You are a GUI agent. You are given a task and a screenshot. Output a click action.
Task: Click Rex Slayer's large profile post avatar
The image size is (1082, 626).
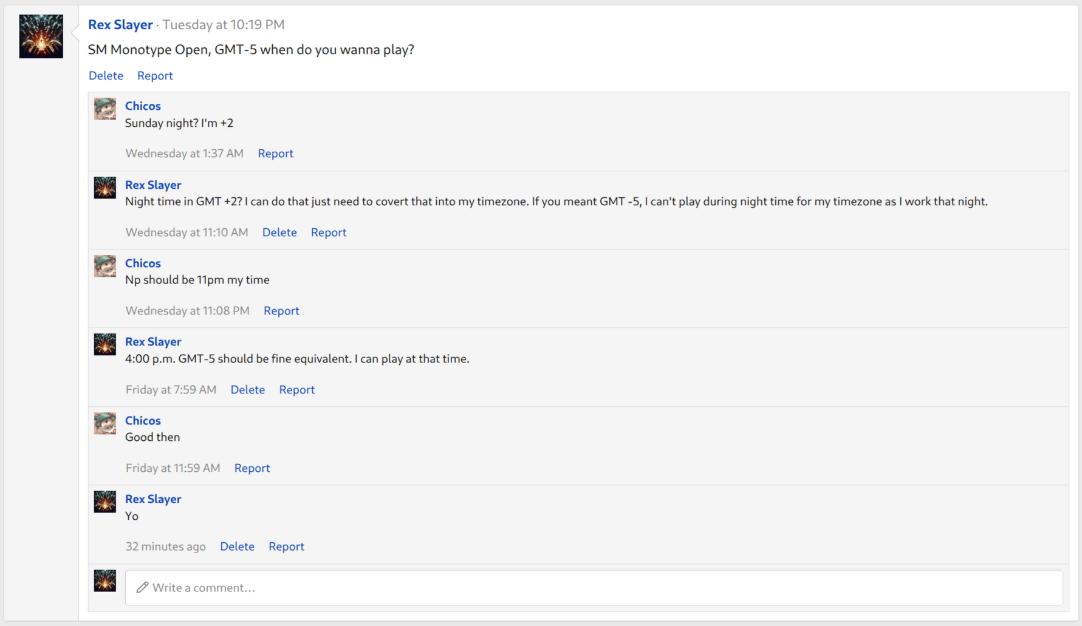[41, 36]
